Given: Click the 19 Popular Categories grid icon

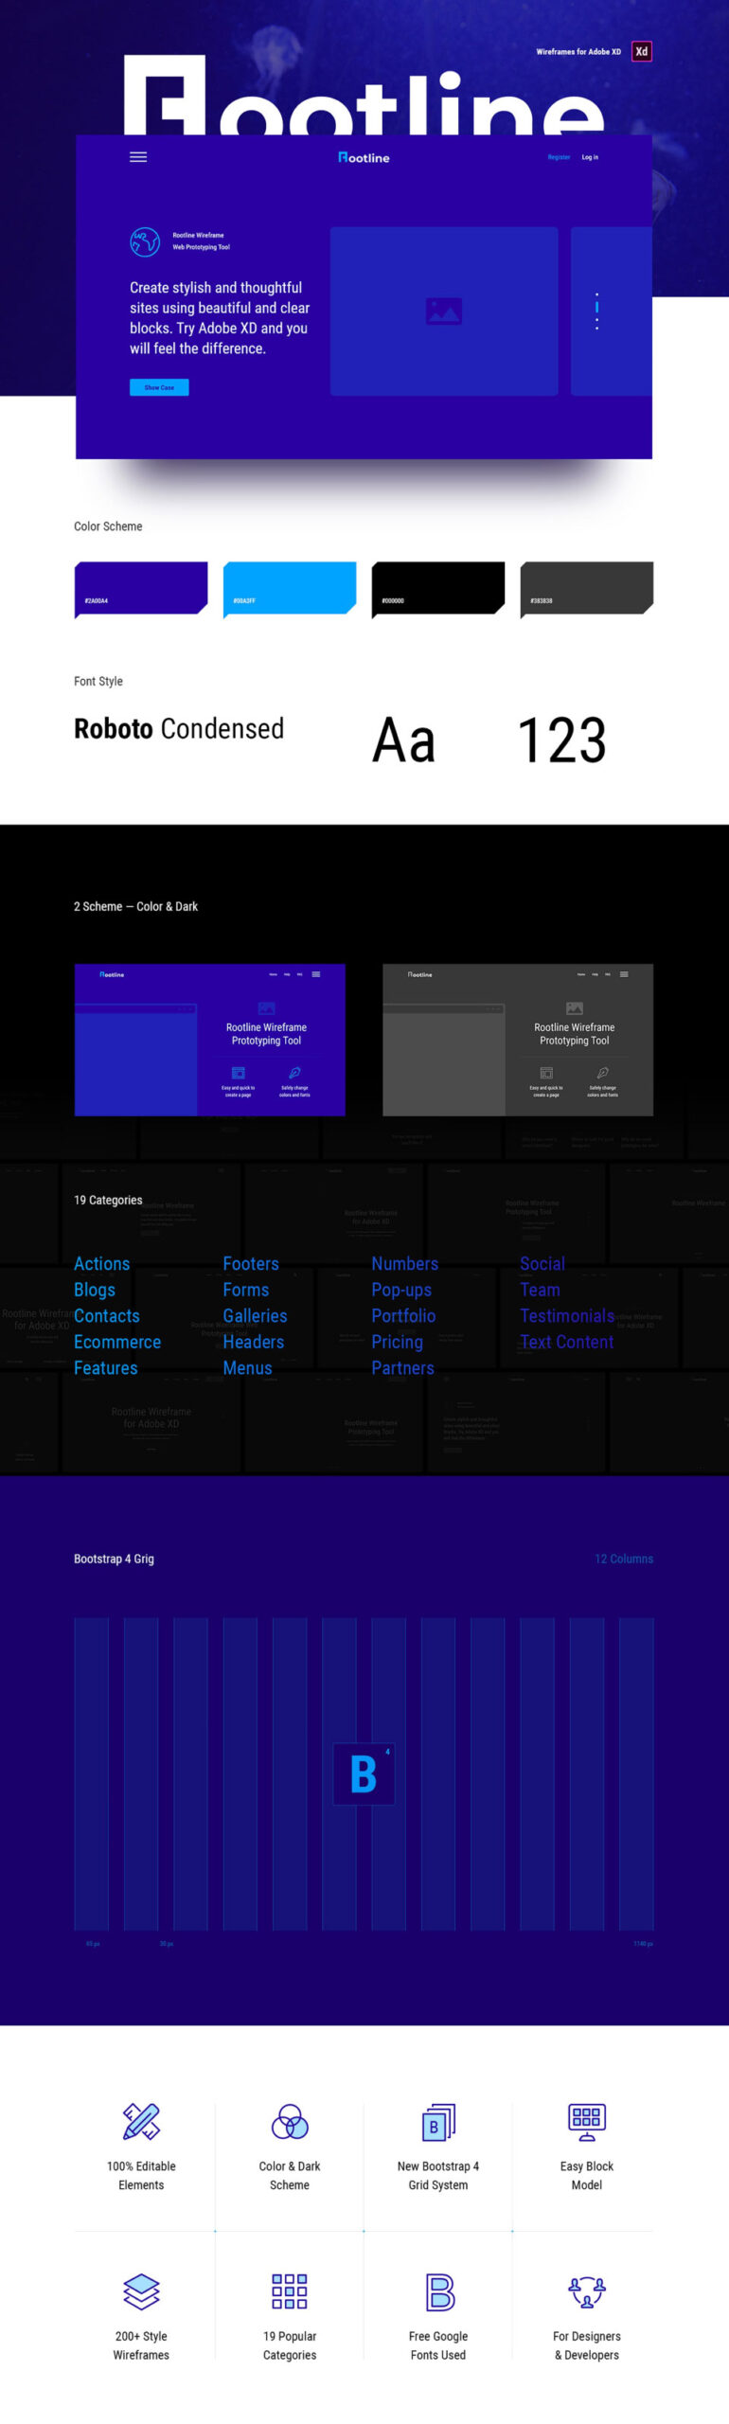Looking at the screenshot, I should [290, 2291].
